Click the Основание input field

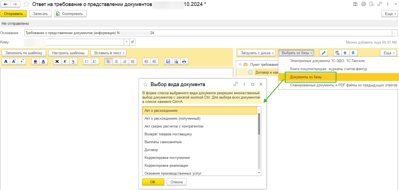tap(208, 33)
